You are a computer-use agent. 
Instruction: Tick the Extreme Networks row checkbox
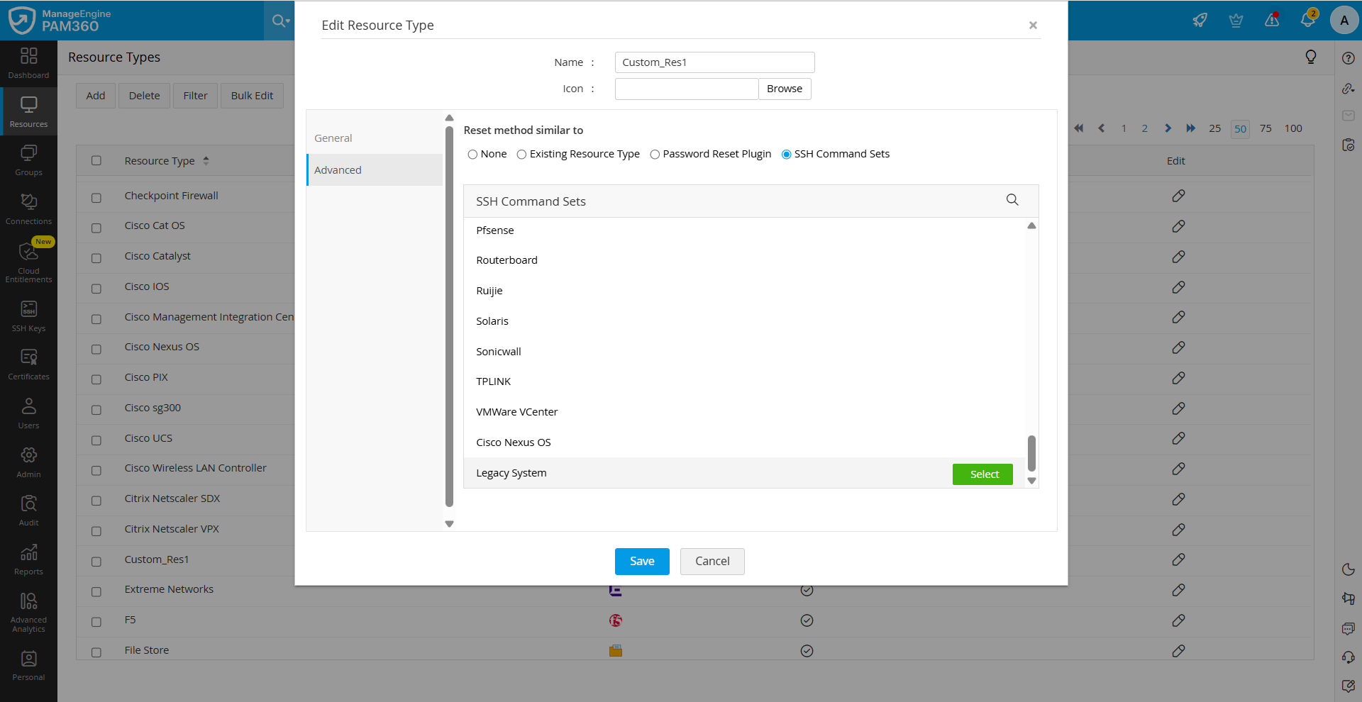pos(96,591)
